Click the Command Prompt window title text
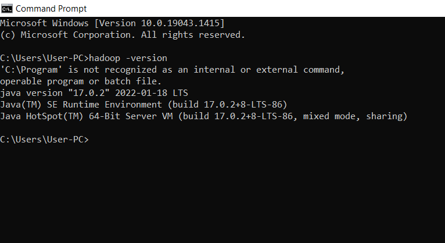 tap(51, 9)
